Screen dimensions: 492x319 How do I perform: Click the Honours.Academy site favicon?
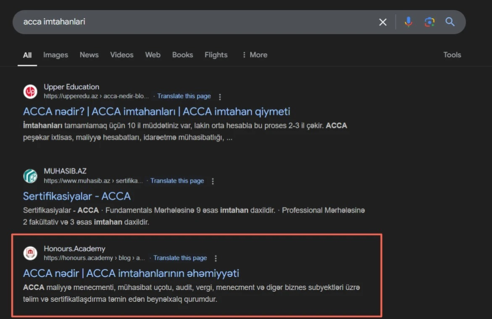(30, 253)
